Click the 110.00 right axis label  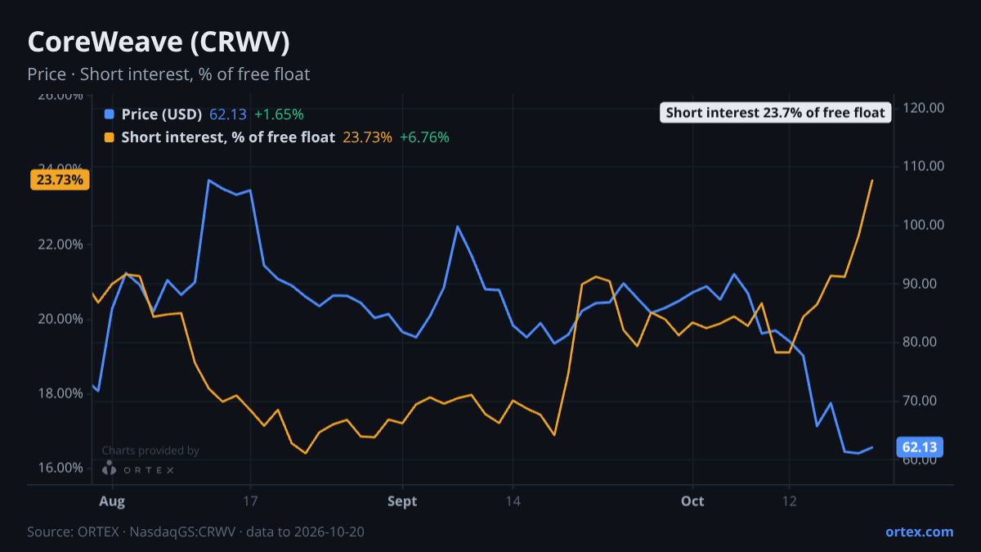pyautogui.click(x=923, y=166)
